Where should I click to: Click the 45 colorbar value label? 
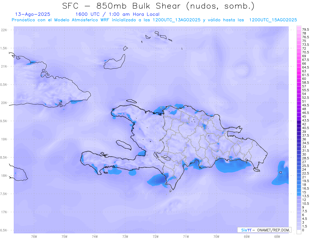pyautogui.click(x=304, y=117)
